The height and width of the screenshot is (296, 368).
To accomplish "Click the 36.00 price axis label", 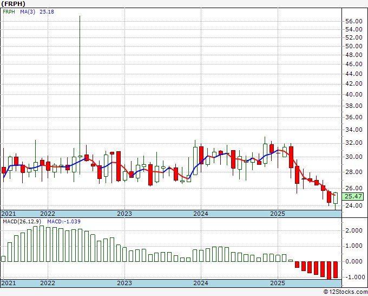I will [x=354, y=117].
